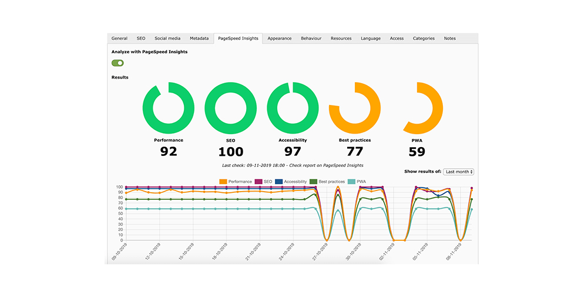Viewport: 588px width, 293px height.
Task: Open the SEO tab
Action: point(141,39)
